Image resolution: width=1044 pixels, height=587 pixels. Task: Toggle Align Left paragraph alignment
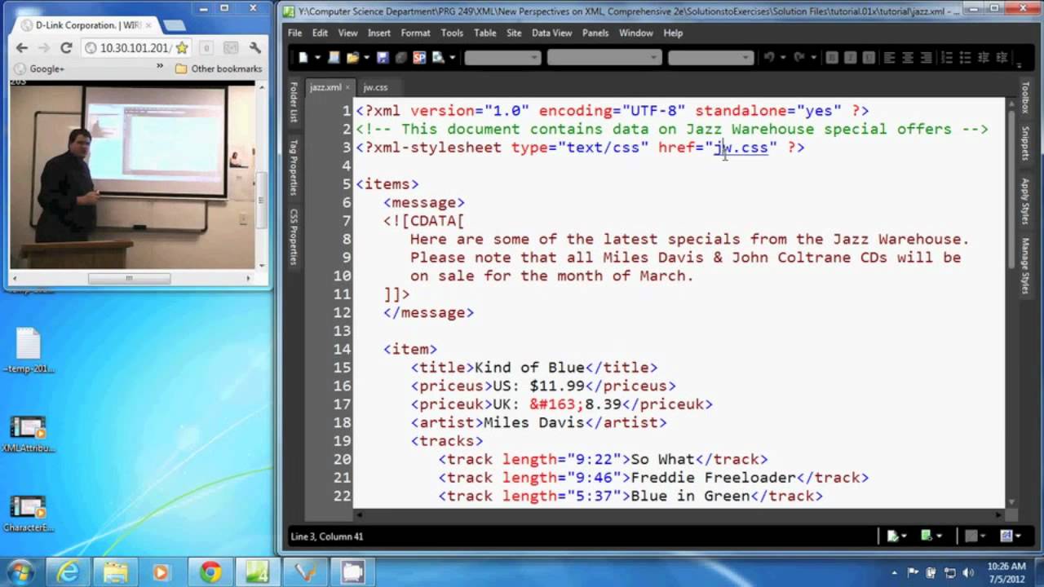point(889,57)
